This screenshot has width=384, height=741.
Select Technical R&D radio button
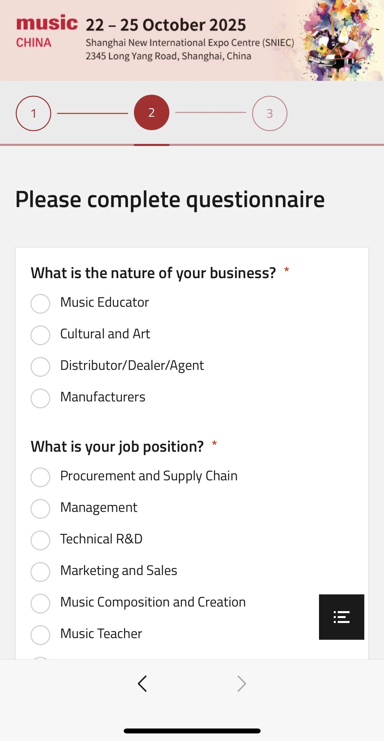tap(40, 540)
